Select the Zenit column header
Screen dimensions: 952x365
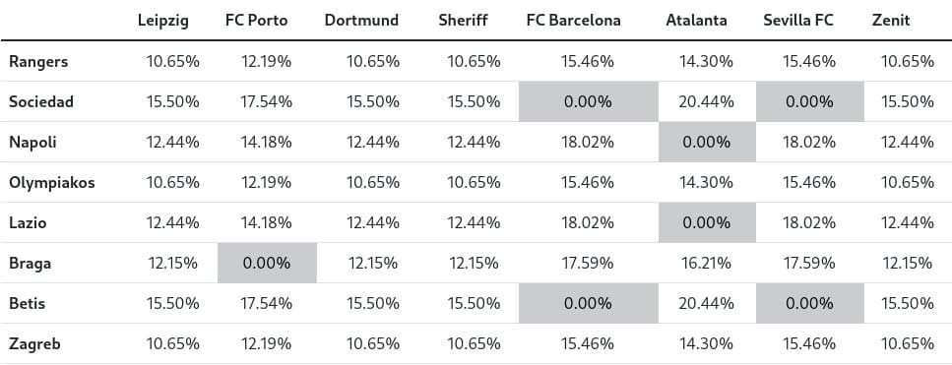[891, 21]
